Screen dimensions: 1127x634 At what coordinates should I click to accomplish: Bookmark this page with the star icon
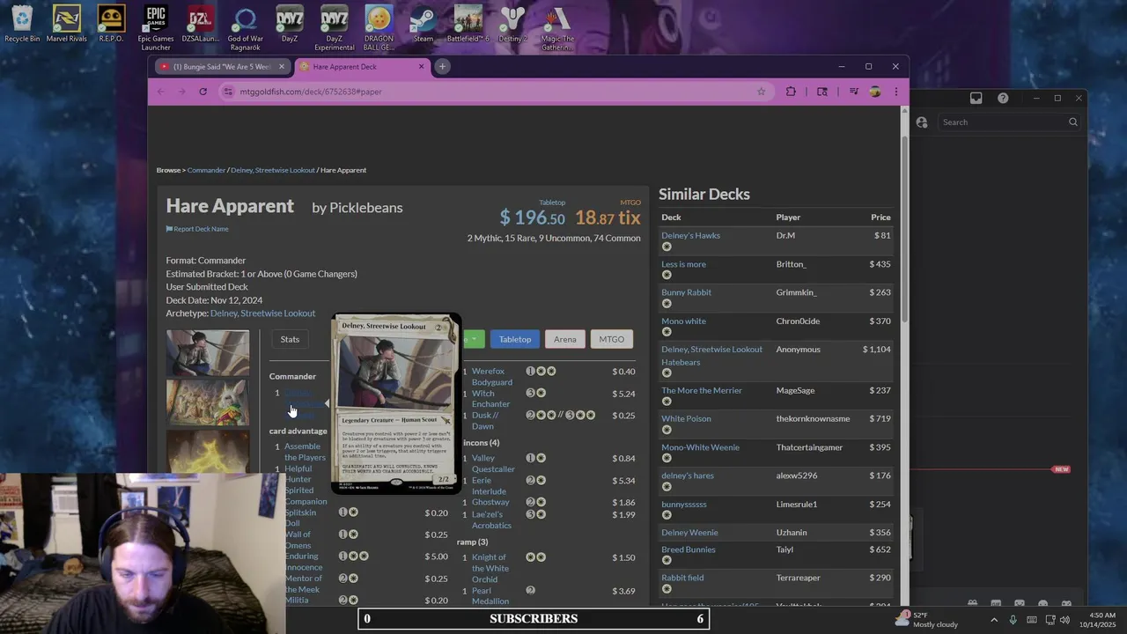(x=761, y=92)
